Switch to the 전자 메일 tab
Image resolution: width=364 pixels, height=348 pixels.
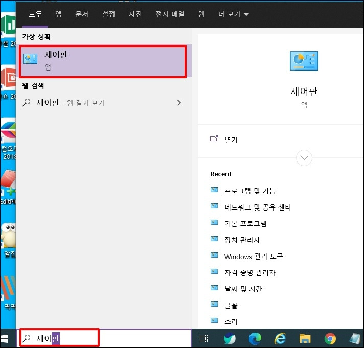pyautogui.click(x=170, y=14)
